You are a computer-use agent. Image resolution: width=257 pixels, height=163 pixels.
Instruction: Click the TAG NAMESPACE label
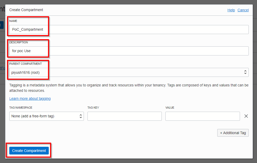[21, 108]
